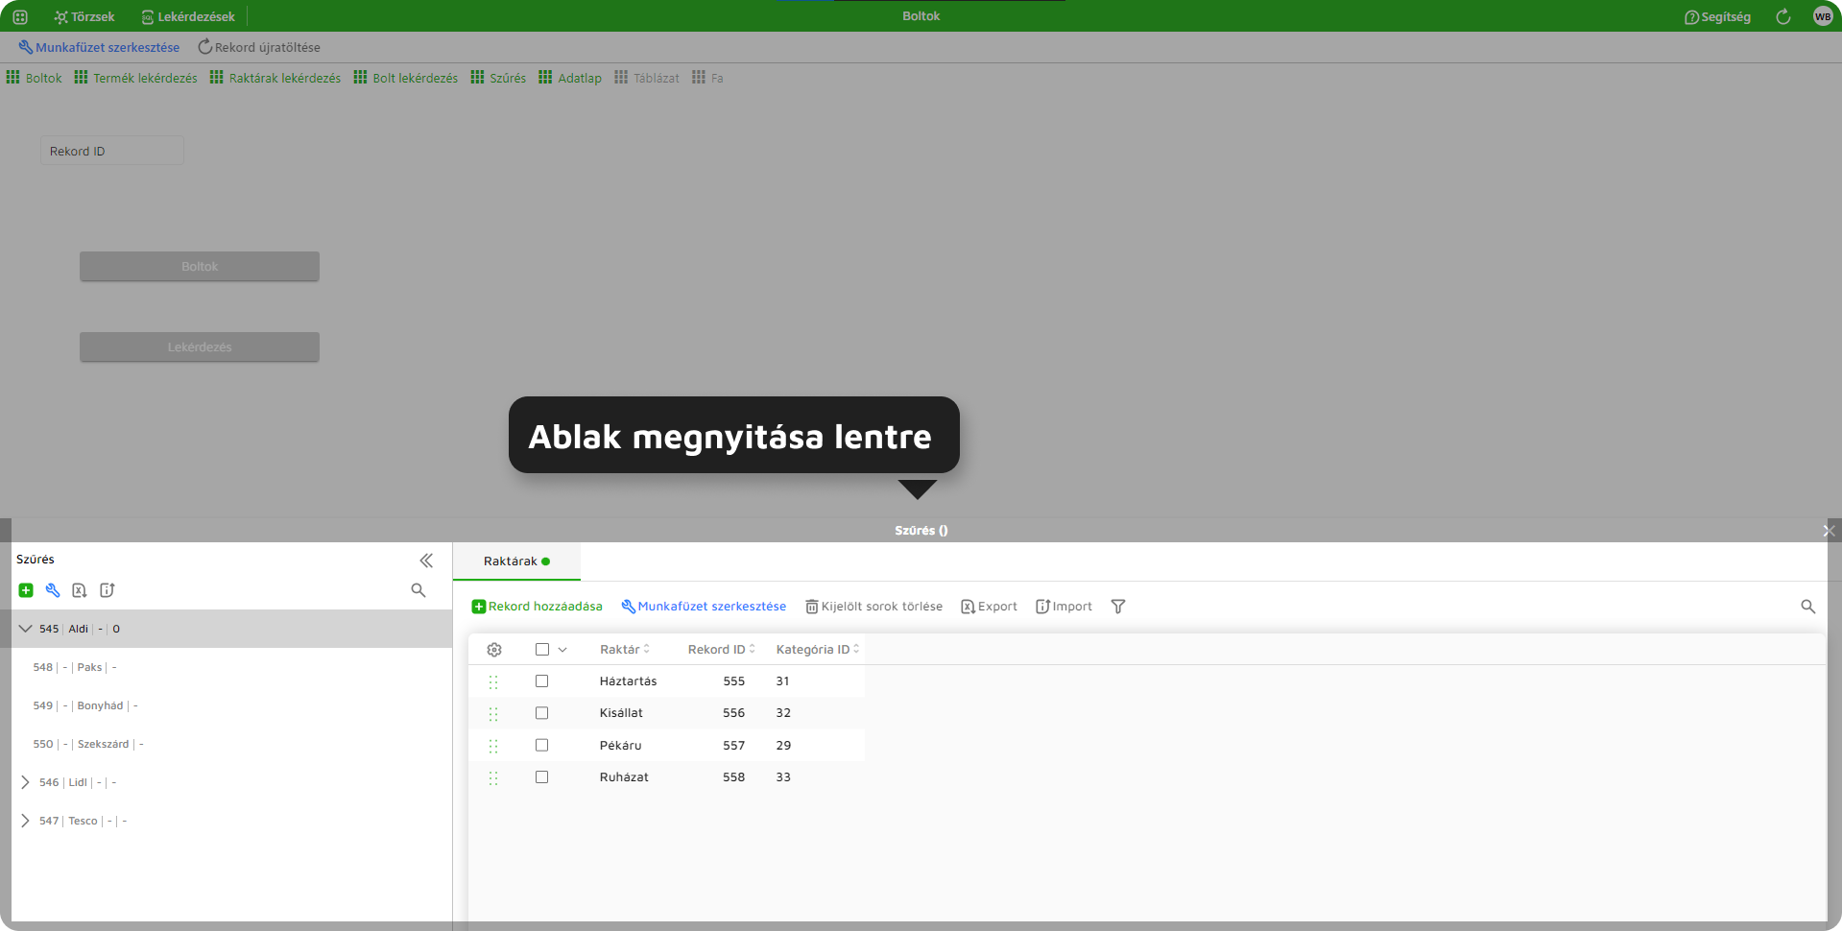Click the filter funnel icon

pos(1118,607)
